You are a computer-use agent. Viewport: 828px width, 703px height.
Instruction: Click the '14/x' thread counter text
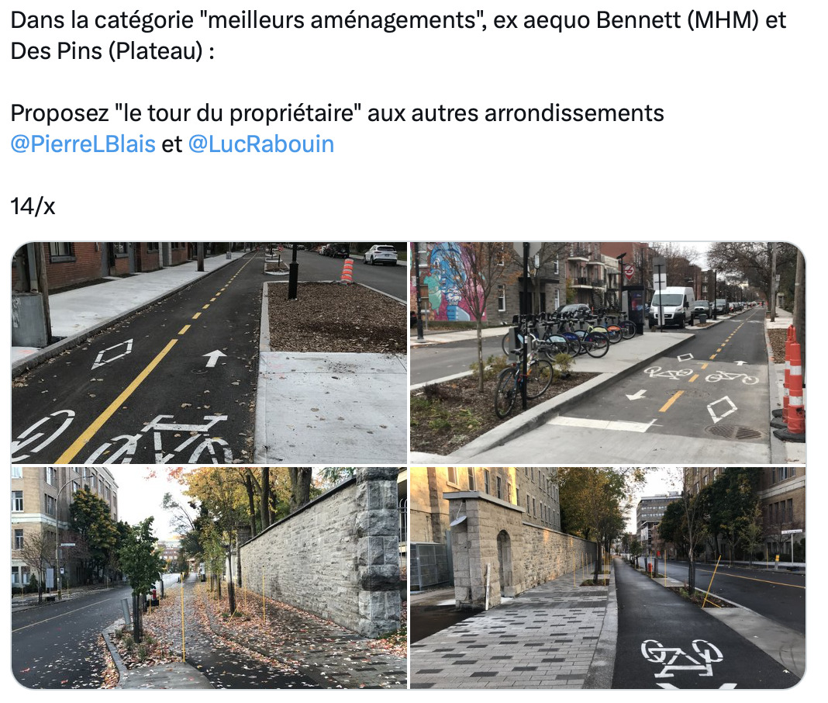(x=33, y=206)
